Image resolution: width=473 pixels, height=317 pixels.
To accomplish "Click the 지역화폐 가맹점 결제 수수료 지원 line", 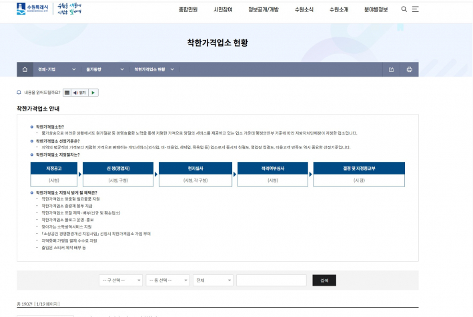I will coord(69,241).
